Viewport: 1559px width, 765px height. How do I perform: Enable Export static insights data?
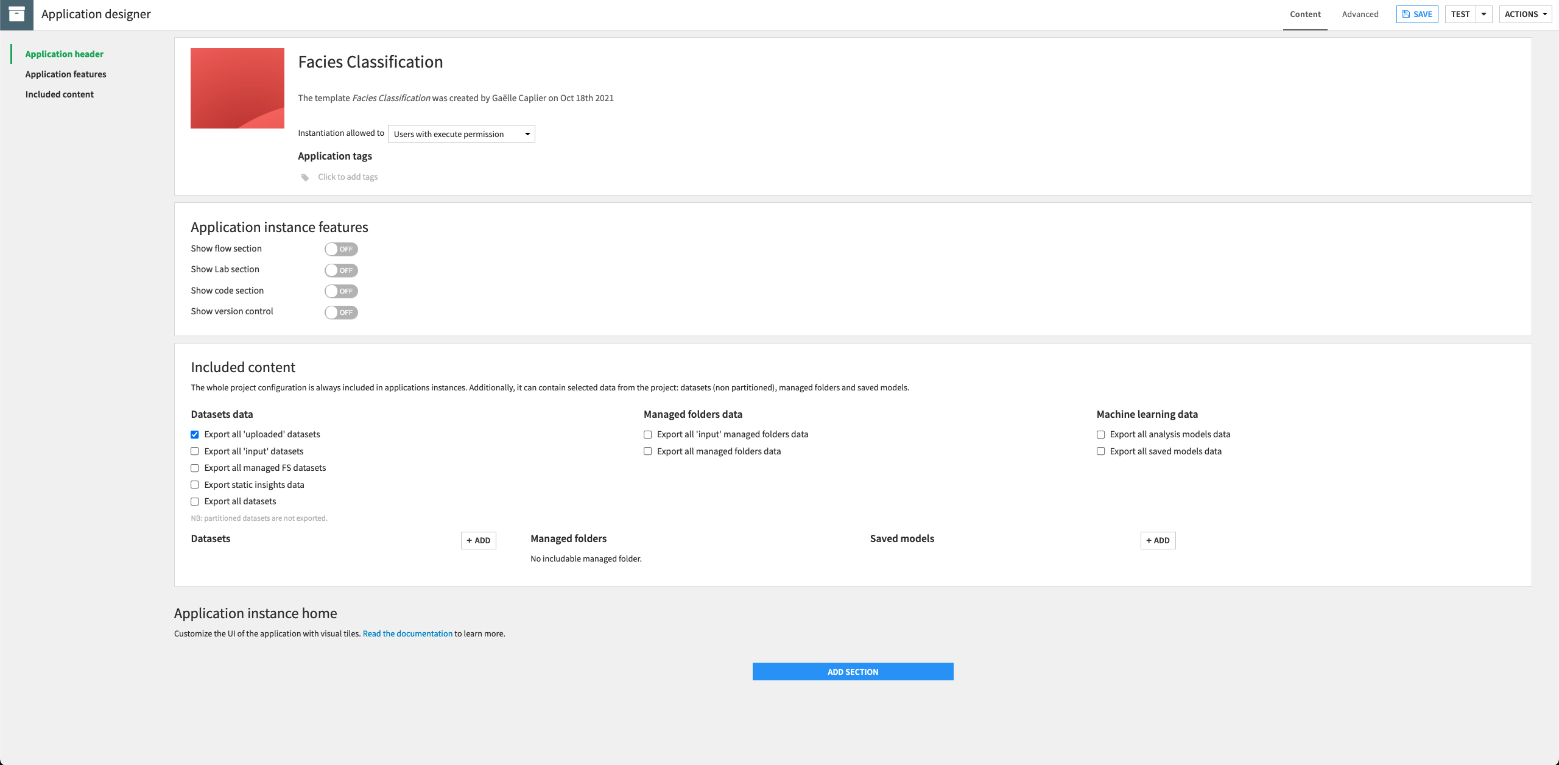coord(194,484)
